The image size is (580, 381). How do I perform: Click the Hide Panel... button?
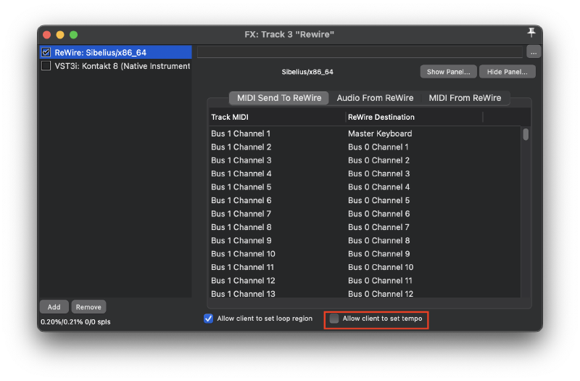tap(507, 72)
